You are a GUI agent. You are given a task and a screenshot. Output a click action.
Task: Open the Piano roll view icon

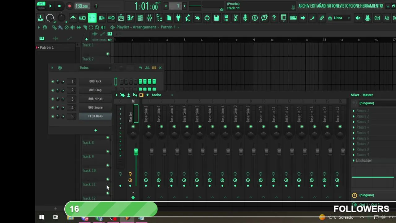pyautogui.click(x=131, y=18)
